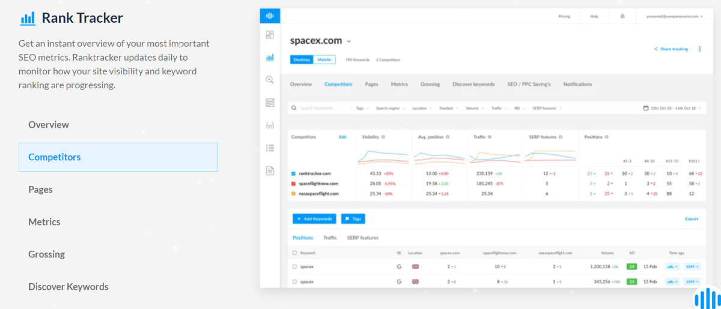Click the info icon next to Avg. position
721x309 pixels.
(x=448, y=137)
